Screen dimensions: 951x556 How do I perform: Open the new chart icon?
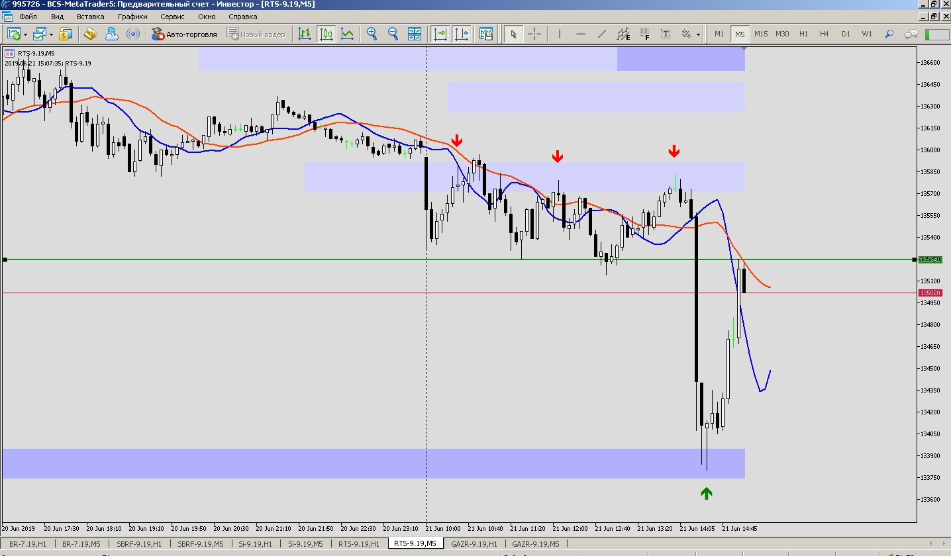[13, 34]
